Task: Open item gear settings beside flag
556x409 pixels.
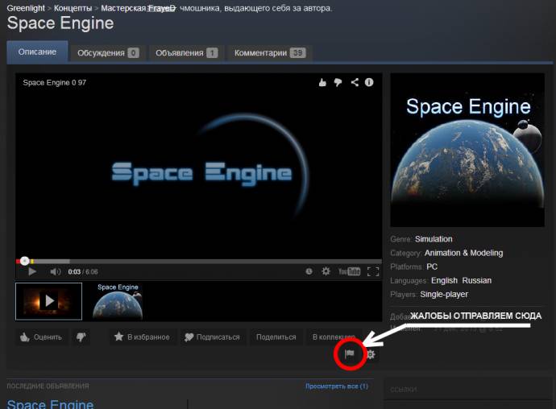Action: coord(371,354)
